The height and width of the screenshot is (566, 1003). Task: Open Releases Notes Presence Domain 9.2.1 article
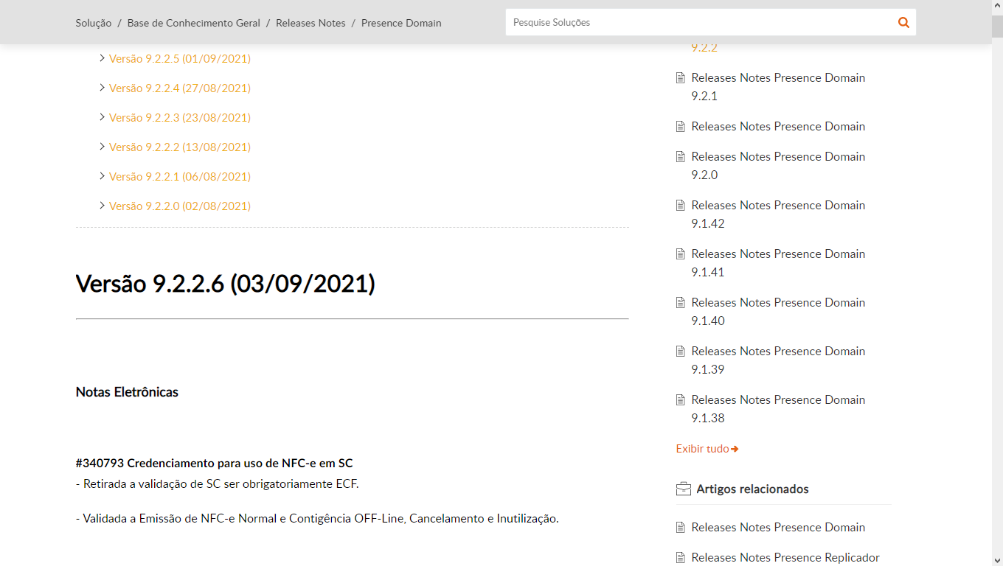click(x=778, y=86)
